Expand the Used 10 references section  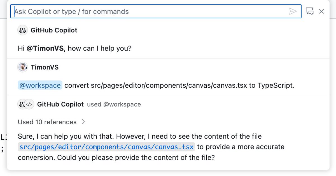[52, 122]
